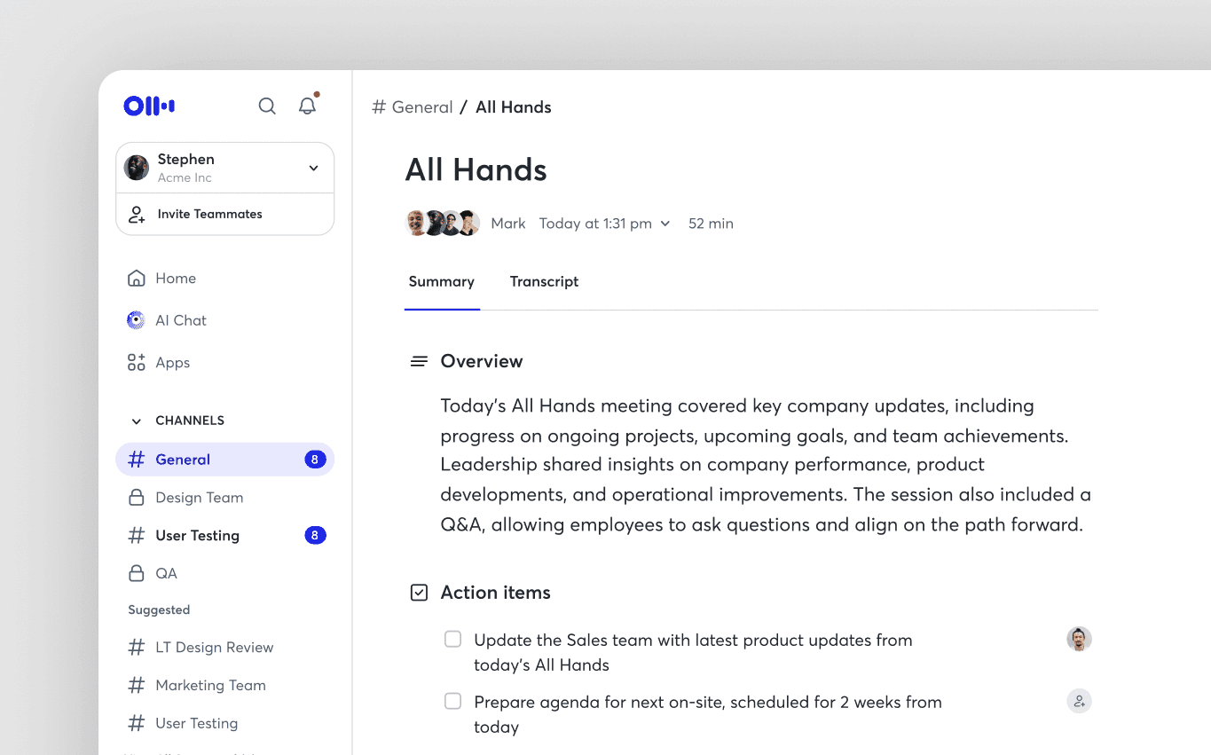Click the Overview heading
This screenshot has width=1211, height=755.
pos(482,362)
